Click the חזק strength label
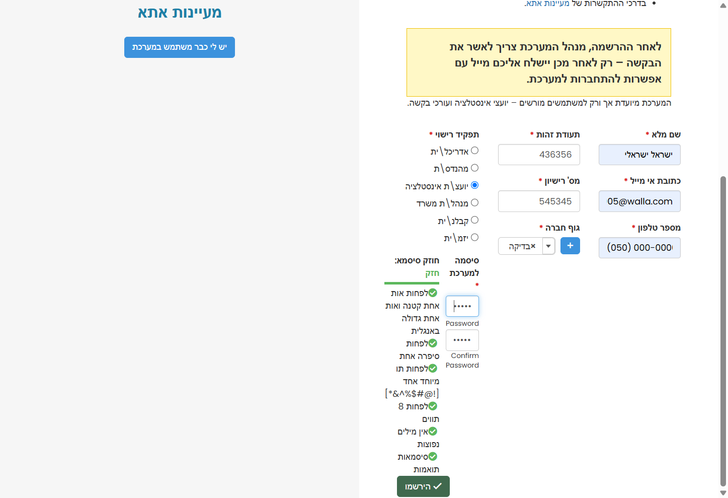728x498 pixels. 432,273
